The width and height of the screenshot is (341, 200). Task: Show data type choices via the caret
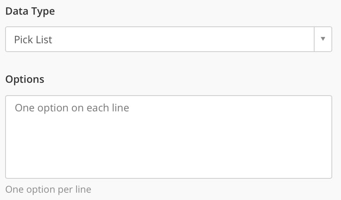click(323, 39)
